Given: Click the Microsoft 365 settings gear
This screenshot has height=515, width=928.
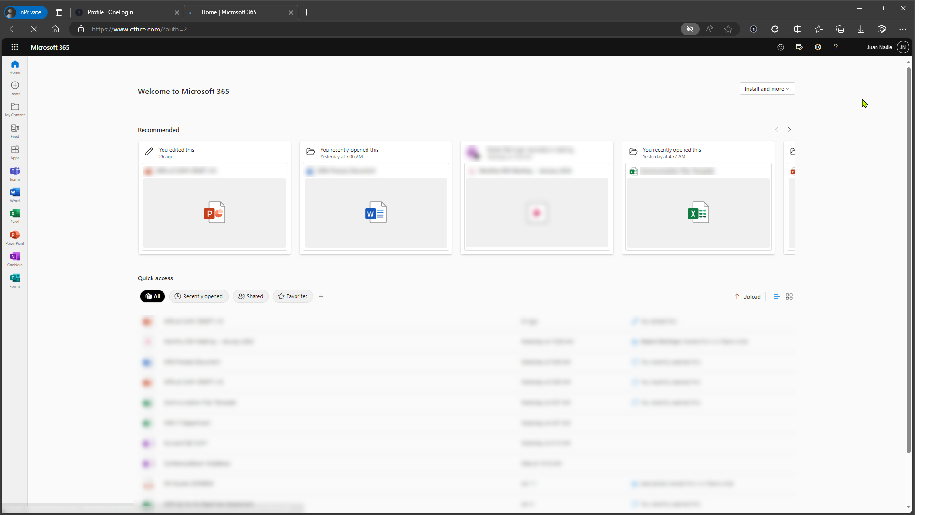Looking at the screenshot, I should pos(817,47).
